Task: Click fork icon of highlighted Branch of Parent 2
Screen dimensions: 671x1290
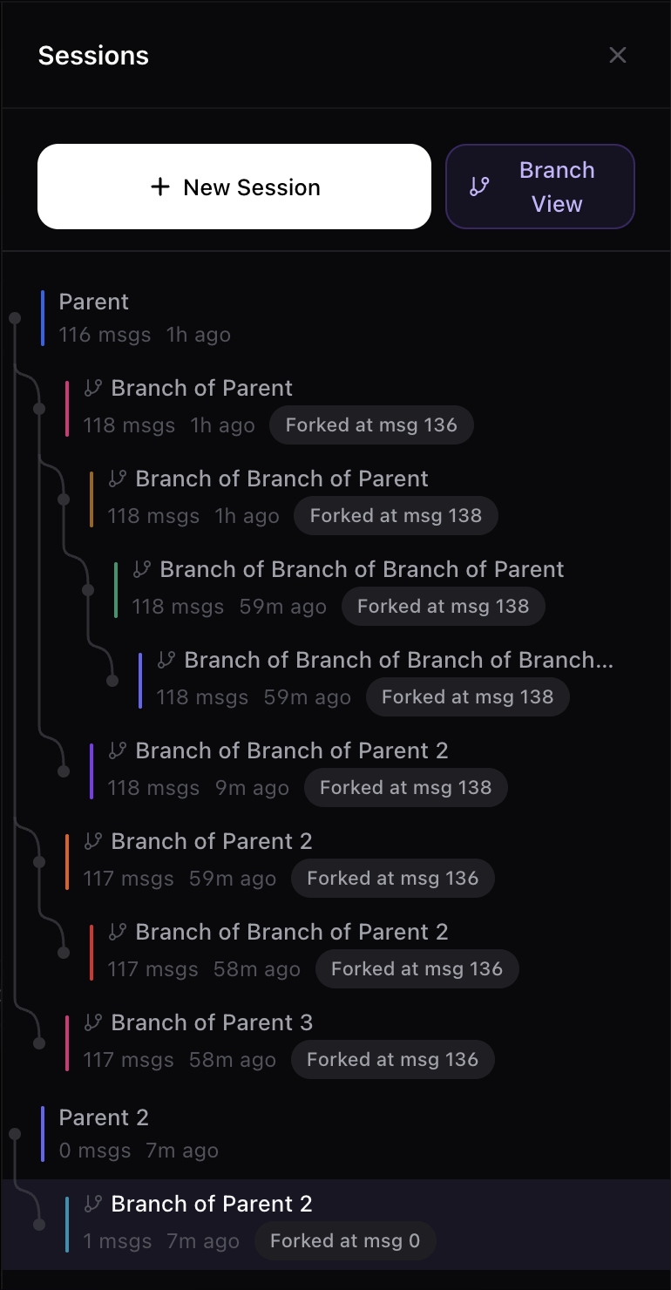Action: (x=93, y=1204)
